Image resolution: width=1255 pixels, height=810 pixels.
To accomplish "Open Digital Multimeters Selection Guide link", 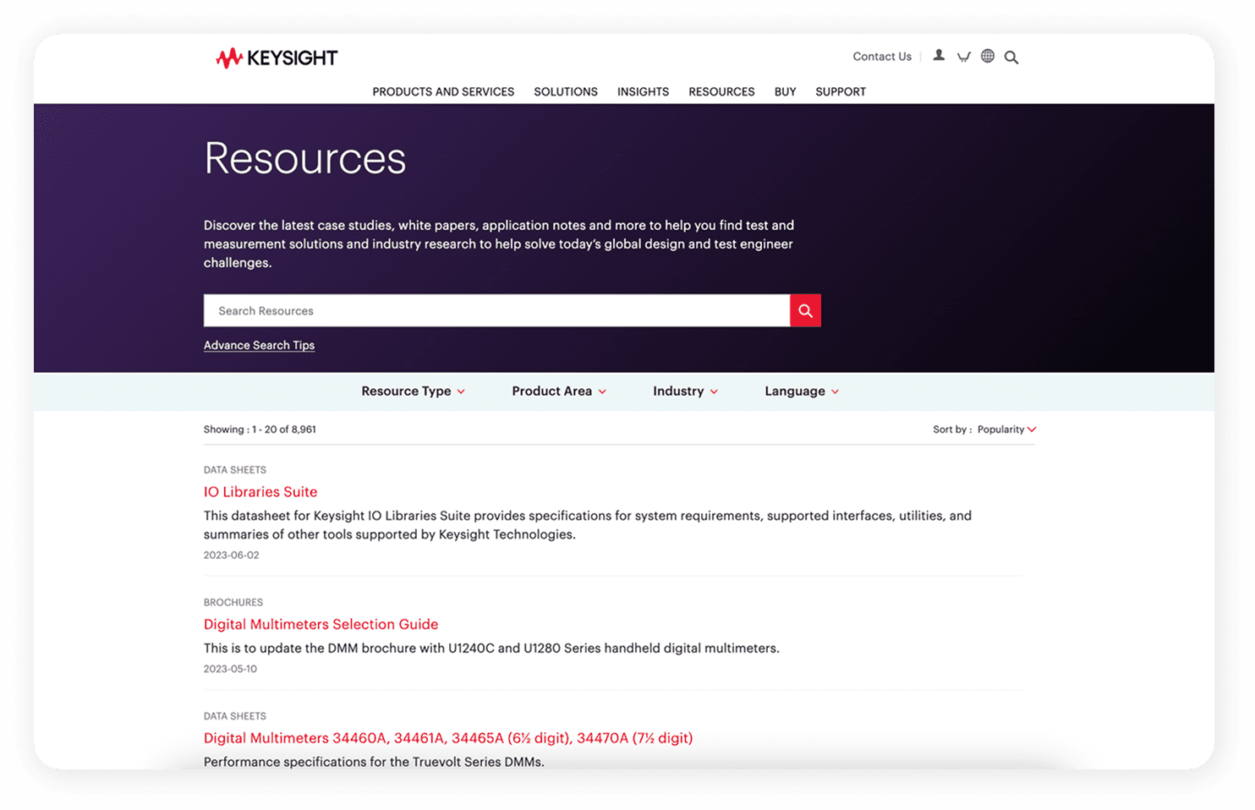I will pyautogui.click(x=321, y=624).
